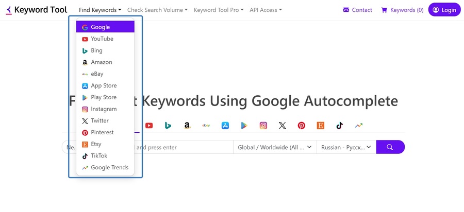Select the TikTok icon tab
Image resolution: width=464 pixels, height=212 pixels.
(x=339, y=126)
